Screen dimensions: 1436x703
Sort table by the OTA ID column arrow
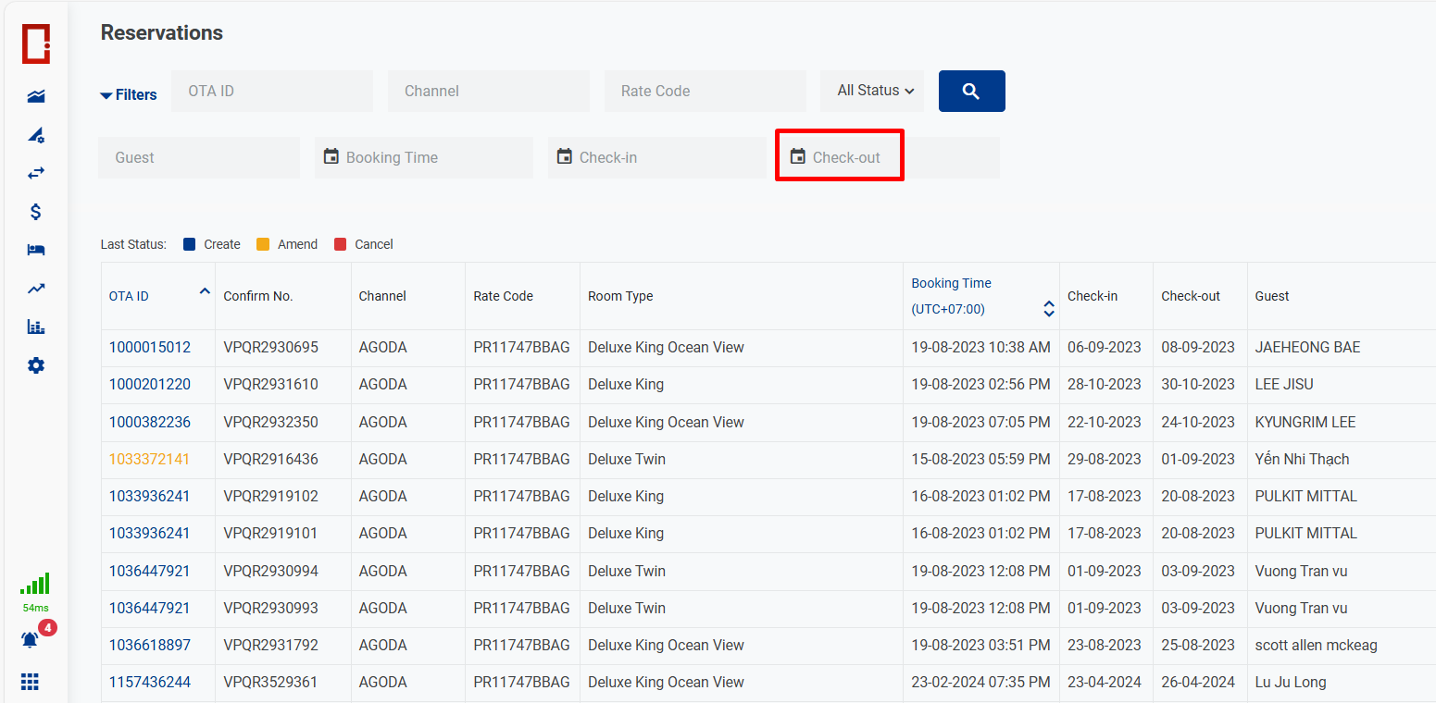[204, 292]
